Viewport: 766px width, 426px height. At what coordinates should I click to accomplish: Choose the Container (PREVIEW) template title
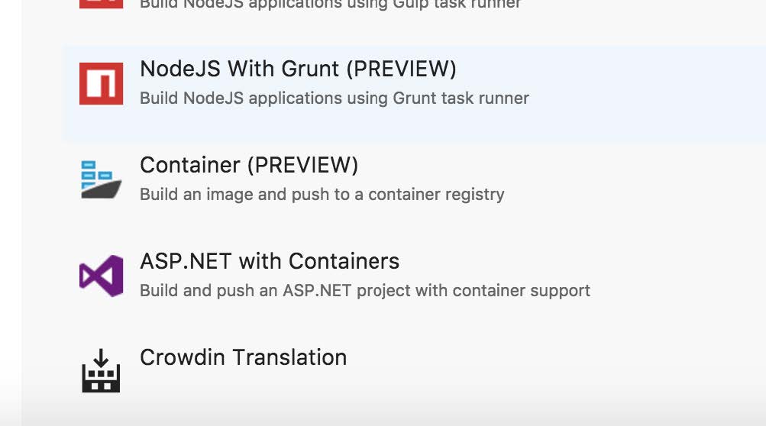point(249,165)
